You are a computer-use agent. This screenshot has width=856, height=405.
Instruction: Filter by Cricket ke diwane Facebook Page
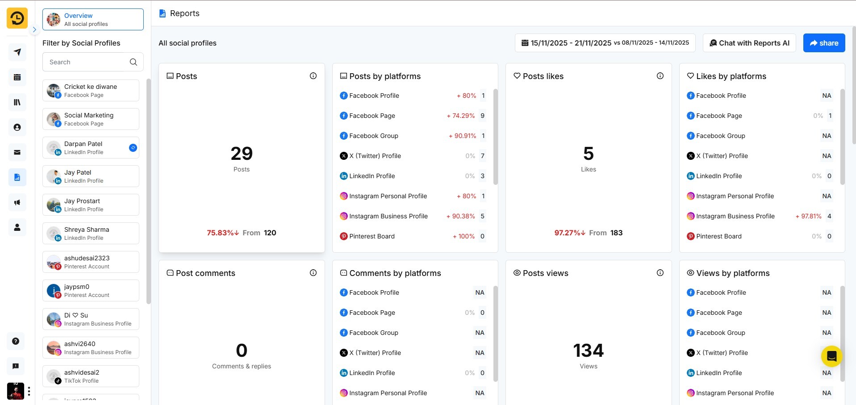pyautogui.click(x=91, y=90)
